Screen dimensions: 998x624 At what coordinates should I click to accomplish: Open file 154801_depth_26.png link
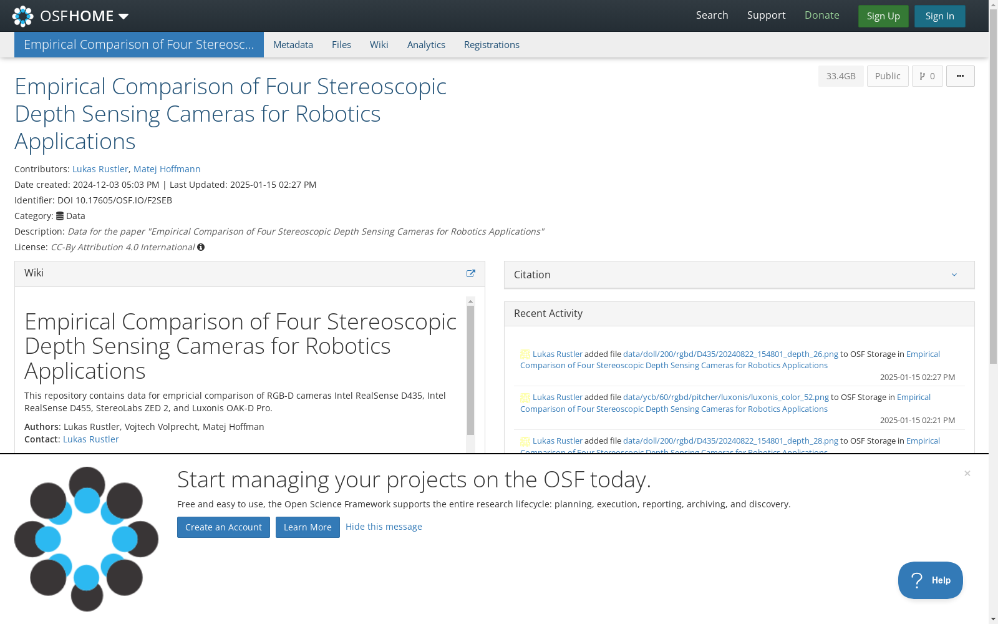[x=730, y=354]
